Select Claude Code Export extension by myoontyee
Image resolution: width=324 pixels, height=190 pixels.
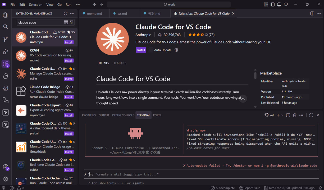coord(45,110)
